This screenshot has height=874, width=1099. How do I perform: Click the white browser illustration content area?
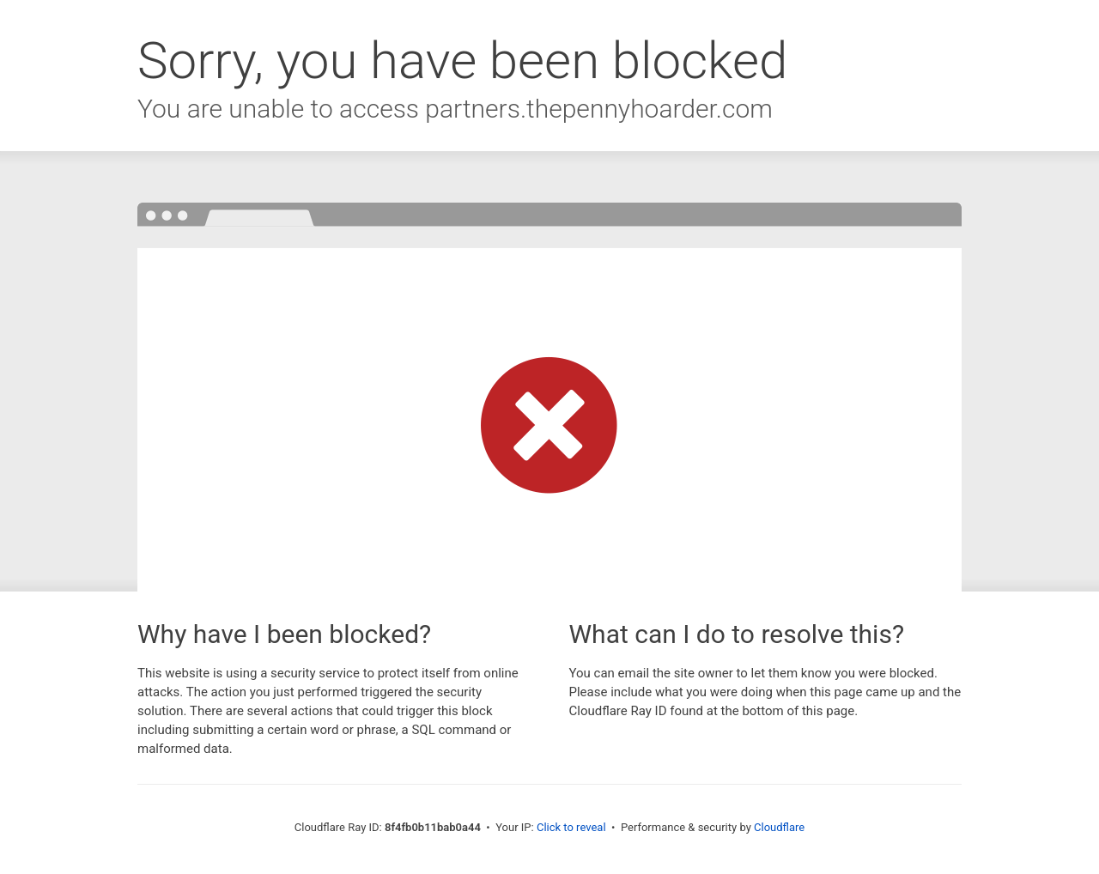click(549, 419)
